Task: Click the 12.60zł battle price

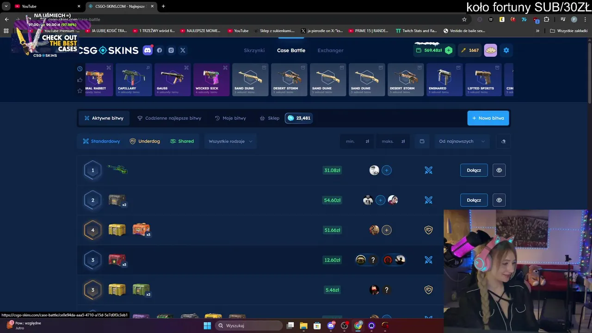Action: [332, 260]
